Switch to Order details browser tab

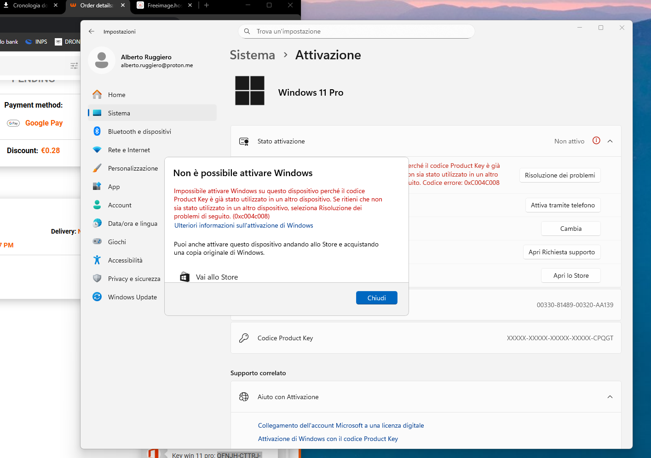(97, 6)
